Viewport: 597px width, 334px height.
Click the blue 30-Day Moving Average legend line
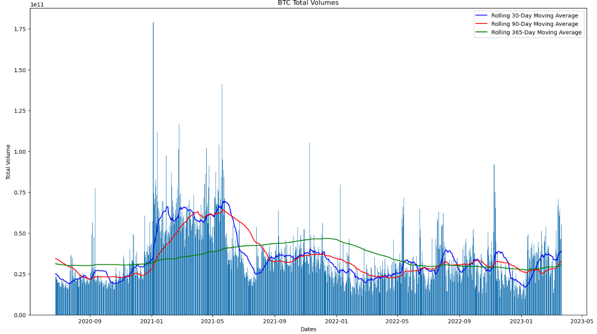point(481,15)
